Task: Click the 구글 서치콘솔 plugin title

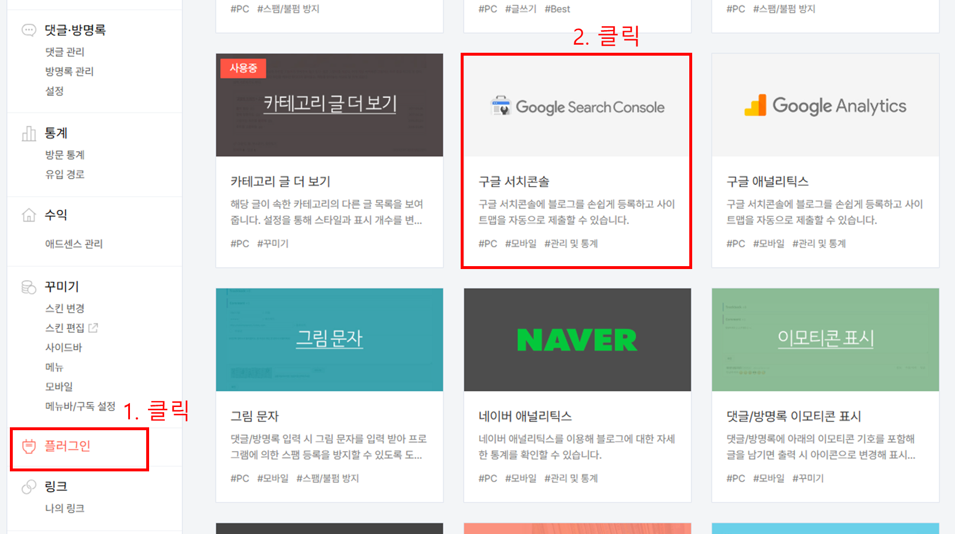Action: pyautogui.click(x=514, y=182)
